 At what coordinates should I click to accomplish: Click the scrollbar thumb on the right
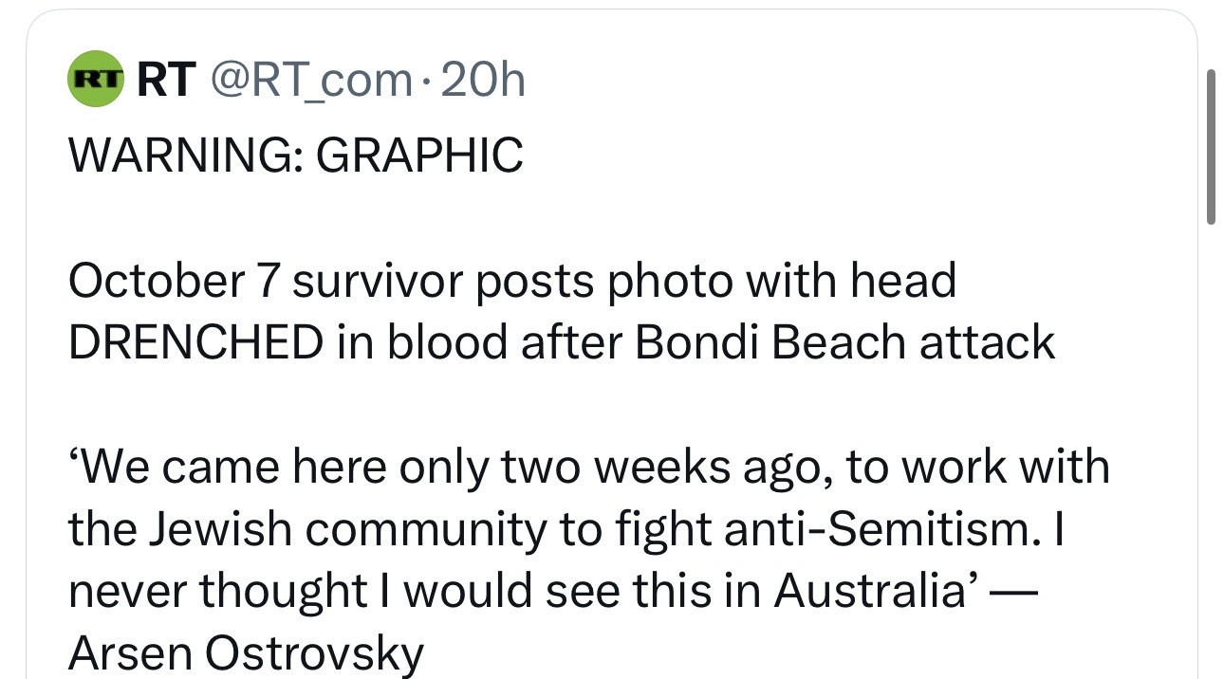[x=1210, y=147]
